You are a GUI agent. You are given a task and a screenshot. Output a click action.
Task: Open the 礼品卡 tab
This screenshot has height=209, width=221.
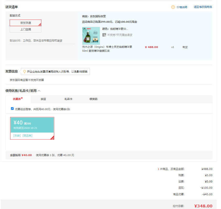point(68,99)
